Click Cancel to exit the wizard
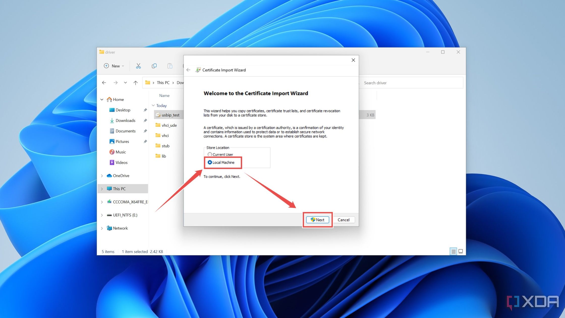 point(344,220)
